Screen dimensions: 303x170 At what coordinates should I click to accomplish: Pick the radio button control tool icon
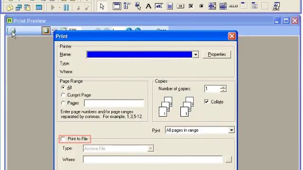(202, 6)
